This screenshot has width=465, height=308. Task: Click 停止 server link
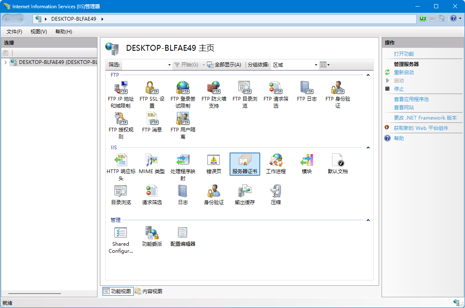(x=399, y=89)
